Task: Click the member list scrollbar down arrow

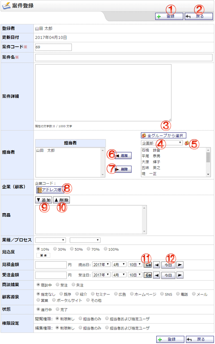Action: (x=208, y=175)
